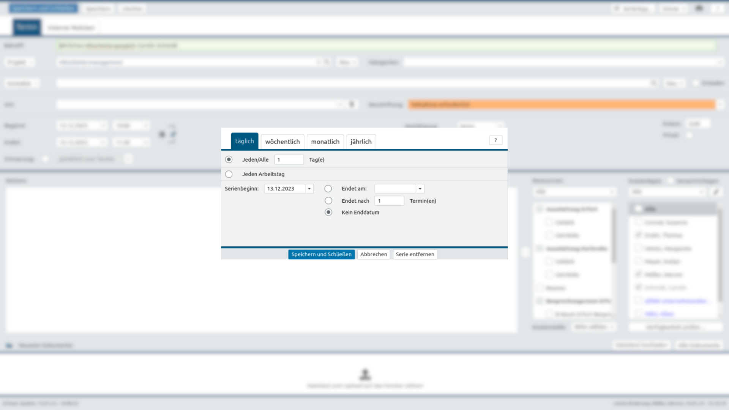Click the upload icon in drop area
The height and width of the screenshot is (410, 729).
pyautogui.click(x=365, y=375)
